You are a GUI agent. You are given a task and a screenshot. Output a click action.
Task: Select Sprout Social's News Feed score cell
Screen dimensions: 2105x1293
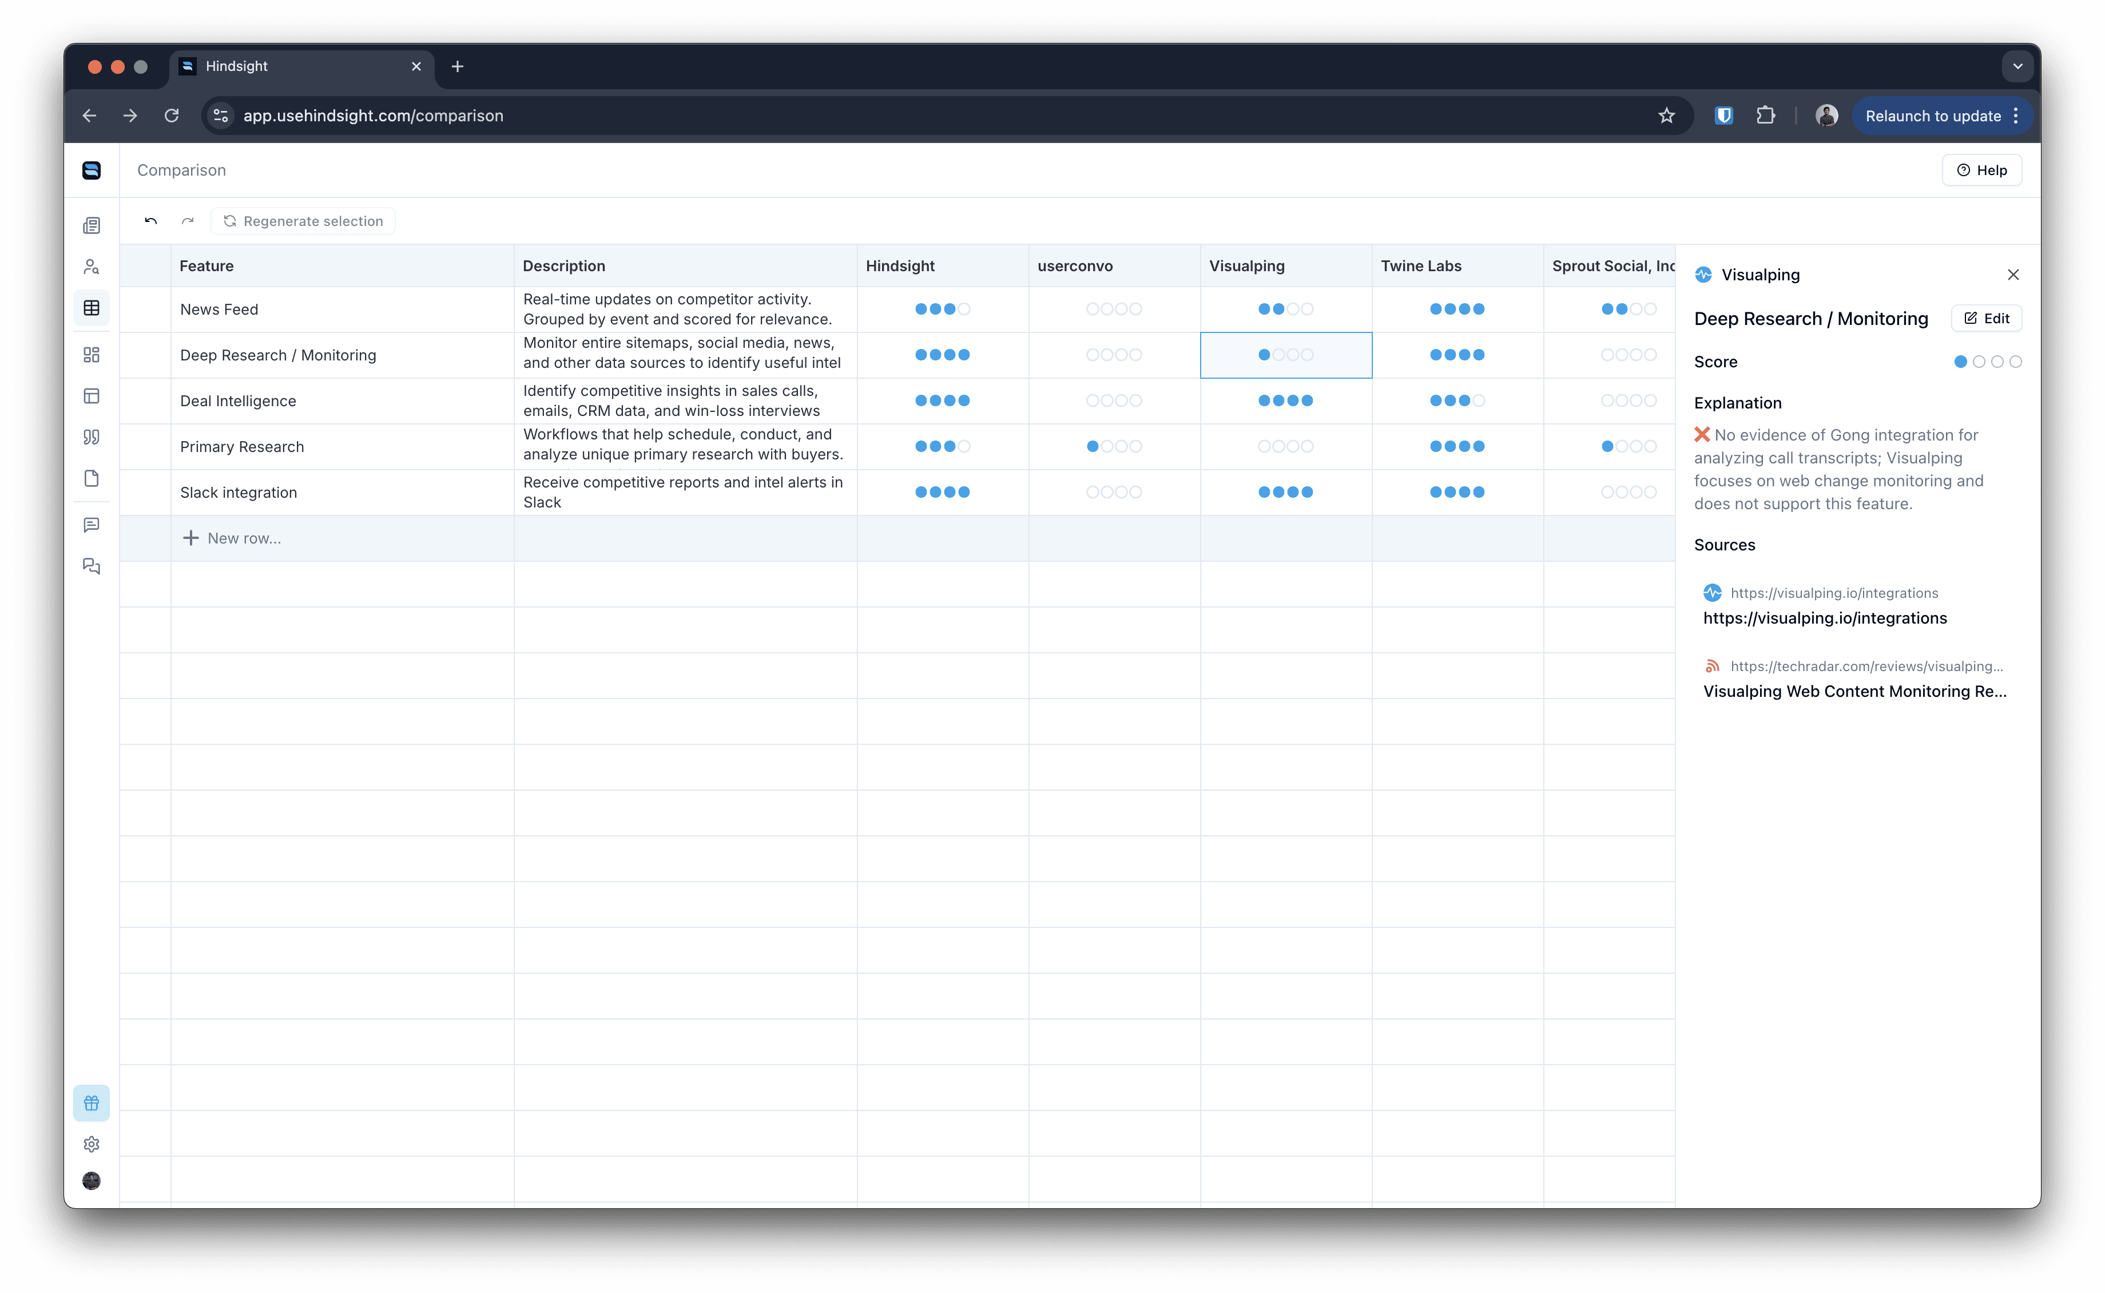(1609, 310)
